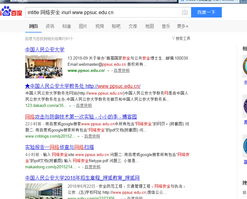Open the www.ppsuc.edu.cn/ green URL
Image resolution: width=247 pixels, height=199 pixels.
coord(86,71)
